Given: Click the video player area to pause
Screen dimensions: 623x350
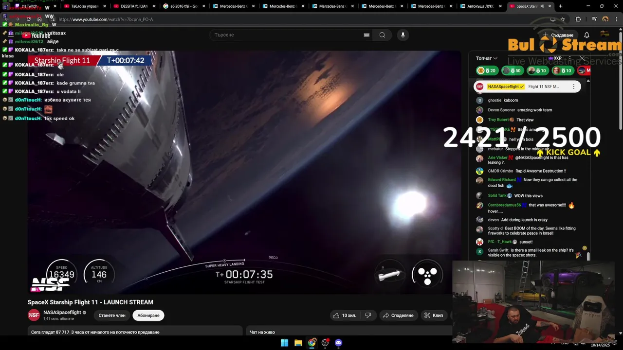Looking at the screenshot, I should pyautogui.click(x=244, y=173).
